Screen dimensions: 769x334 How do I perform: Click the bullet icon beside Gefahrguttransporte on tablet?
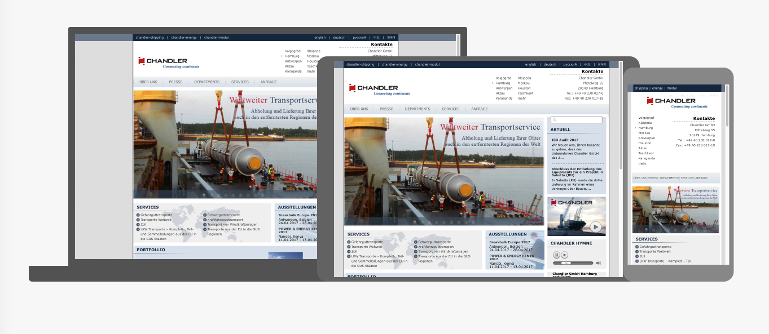tap(349, 242)
